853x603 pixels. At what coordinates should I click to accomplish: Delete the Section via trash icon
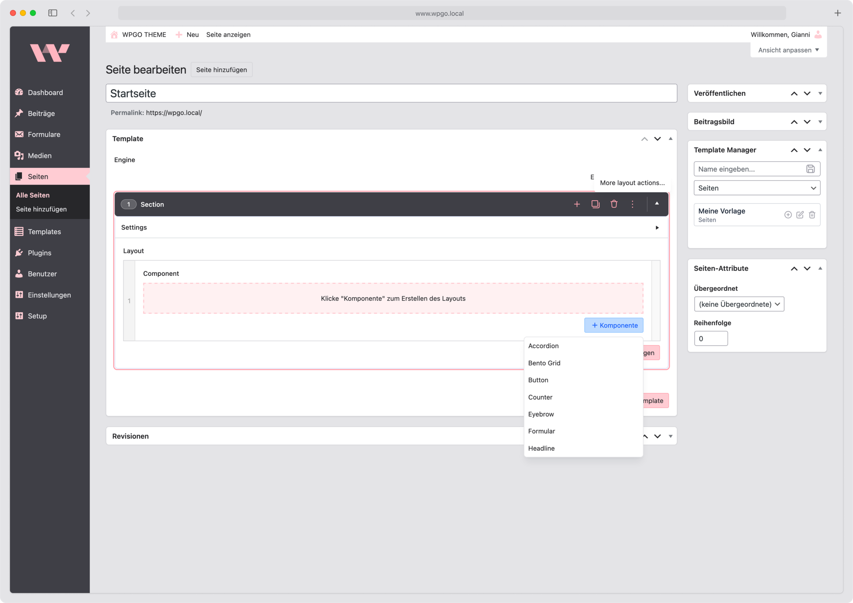click(x=614, y=204)
